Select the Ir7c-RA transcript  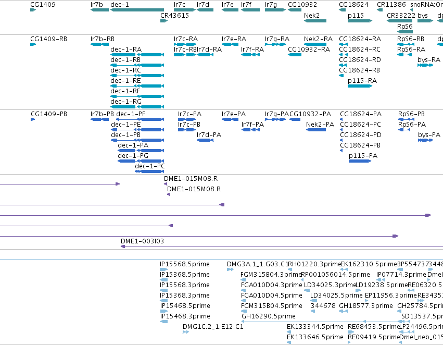(185, 44)
